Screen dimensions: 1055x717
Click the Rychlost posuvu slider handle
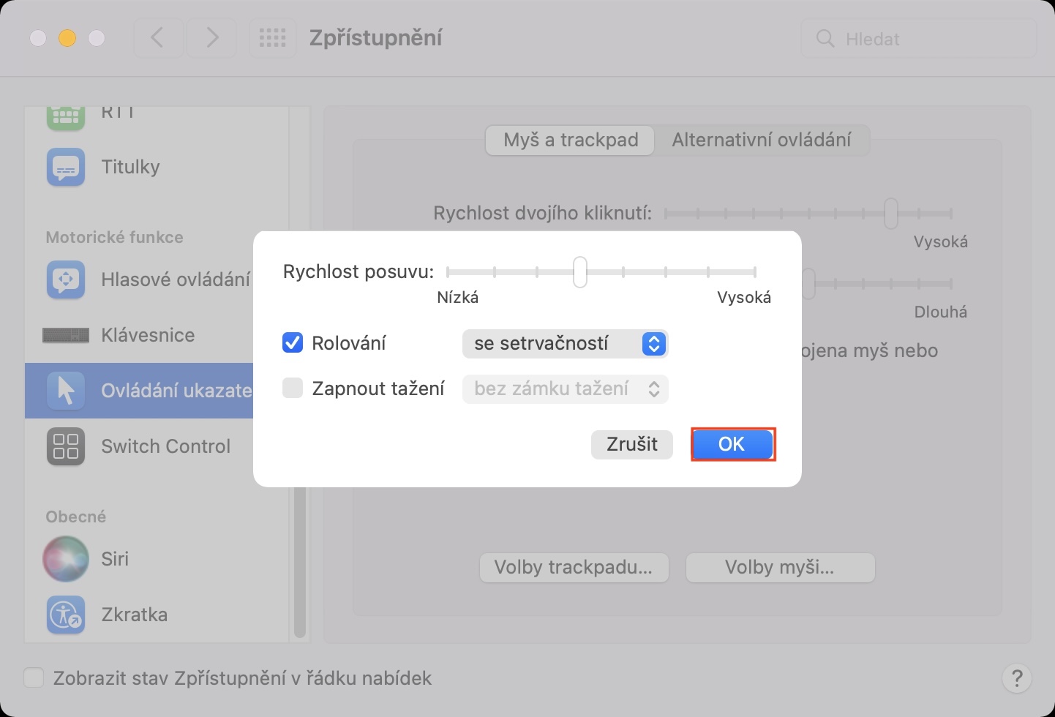580,272
